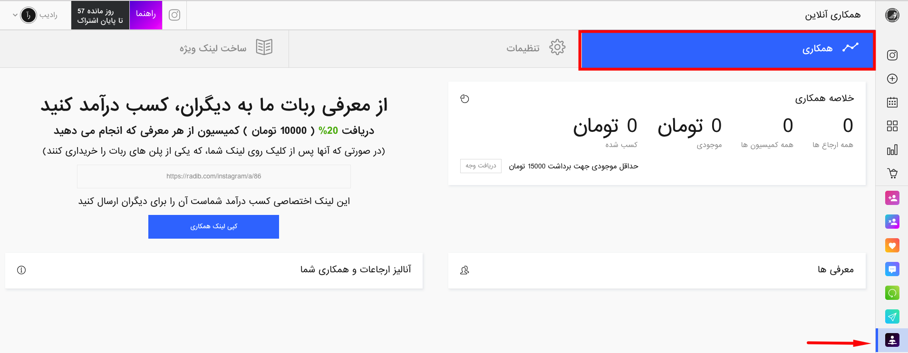Open the pink add-follower sidebar icon
The height and width of the screenshot is (353, 908).
(x=892, y=198)
